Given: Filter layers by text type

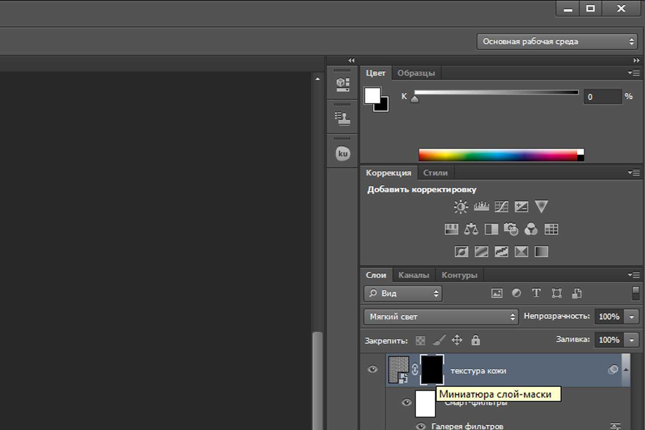Looking at the screenshot, I should click(536, 293).
